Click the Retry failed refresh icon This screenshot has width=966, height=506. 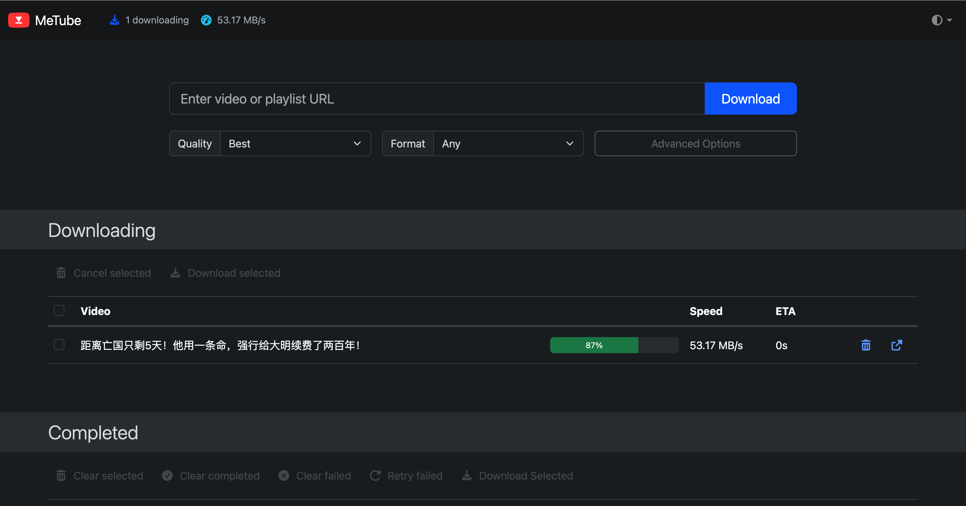coord(375,475)
